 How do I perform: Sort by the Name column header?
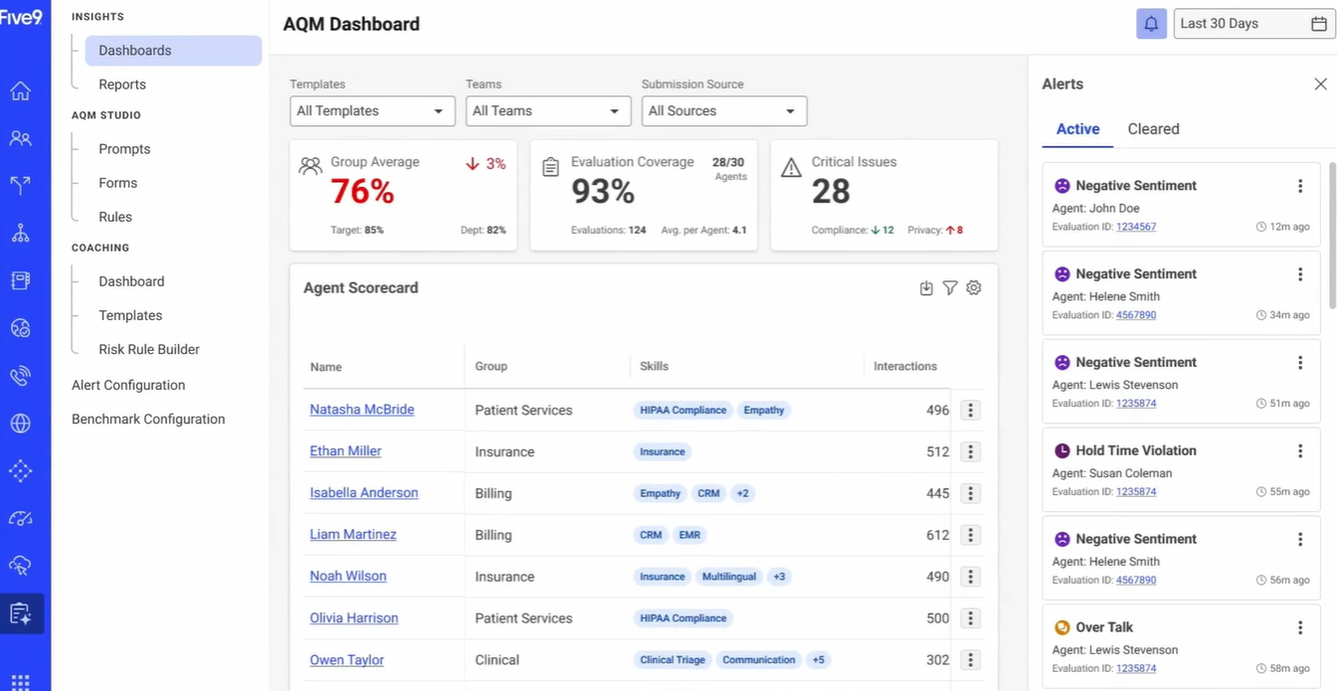(x=326, y=367)
